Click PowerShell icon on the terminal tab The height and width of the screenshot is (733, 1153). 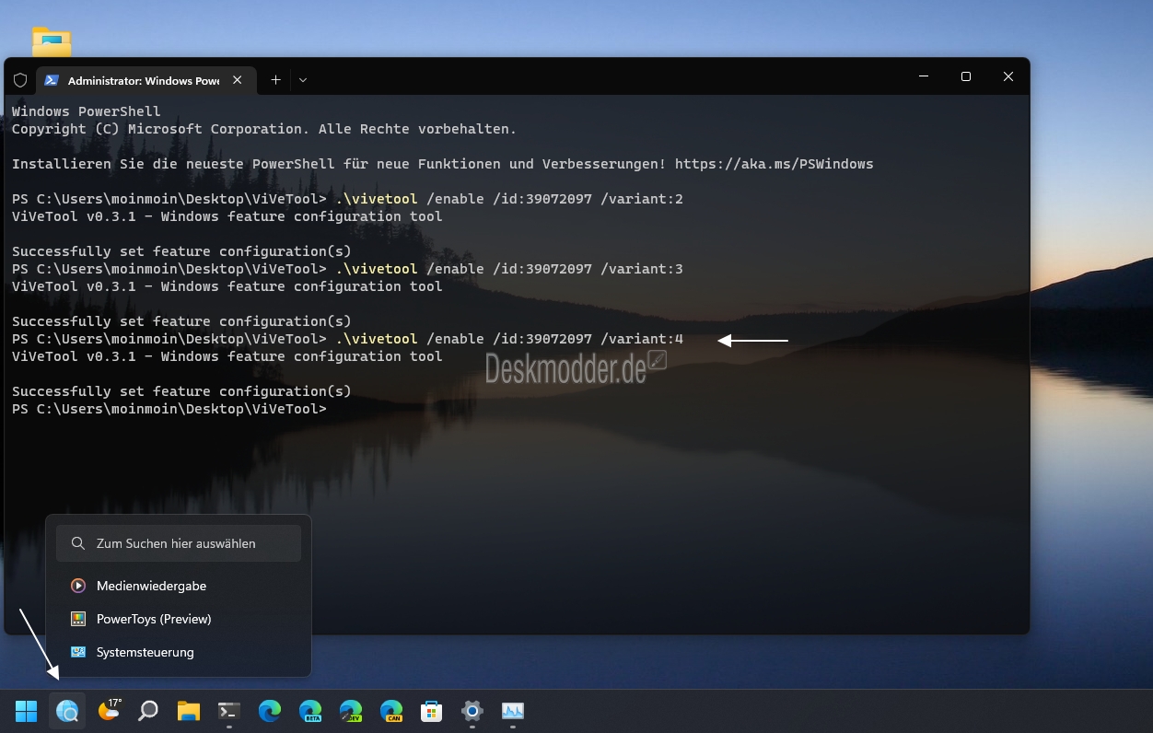tap(52, 80)
